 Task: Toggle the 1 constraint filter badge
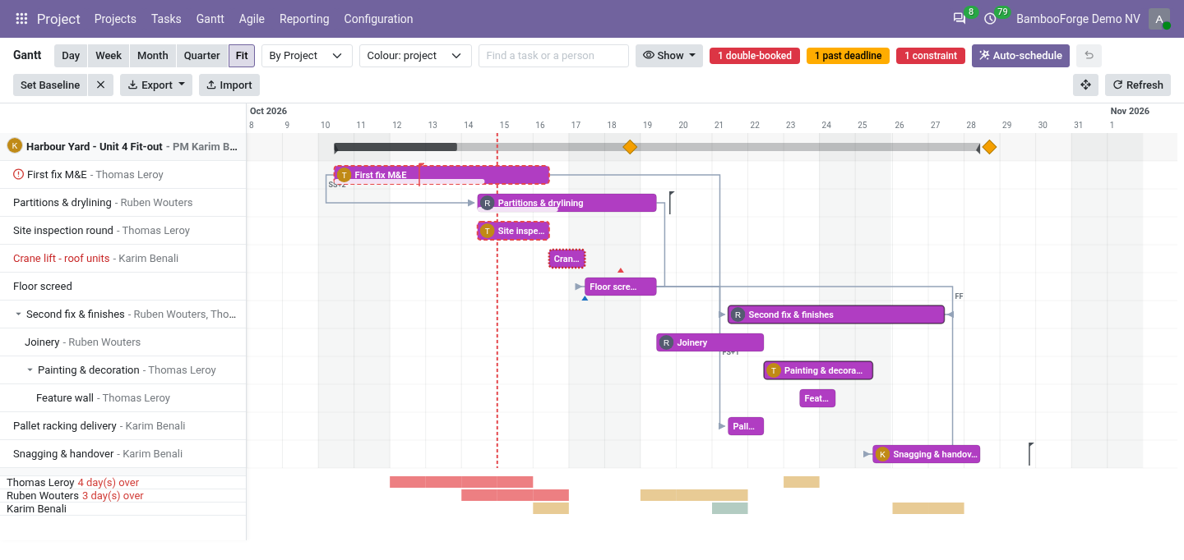point(931,56)
